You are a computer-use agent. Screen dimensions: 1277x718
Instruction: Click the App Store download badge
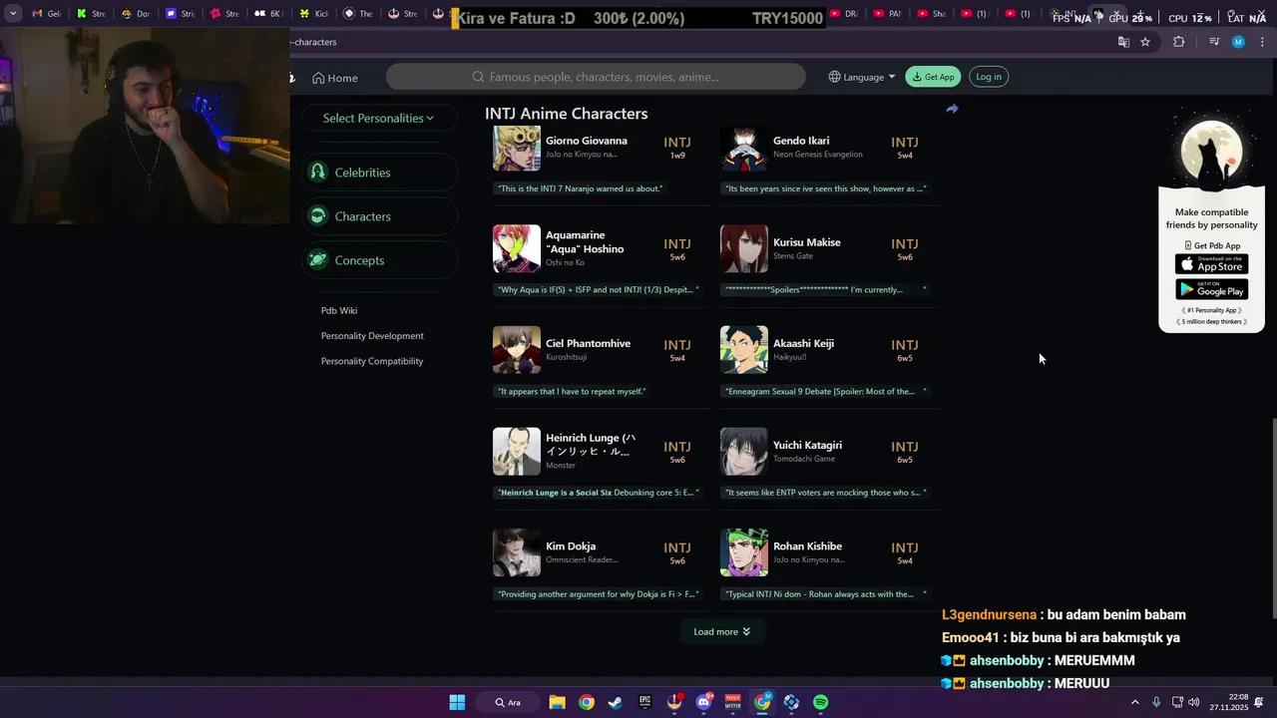coord(1211,264)
